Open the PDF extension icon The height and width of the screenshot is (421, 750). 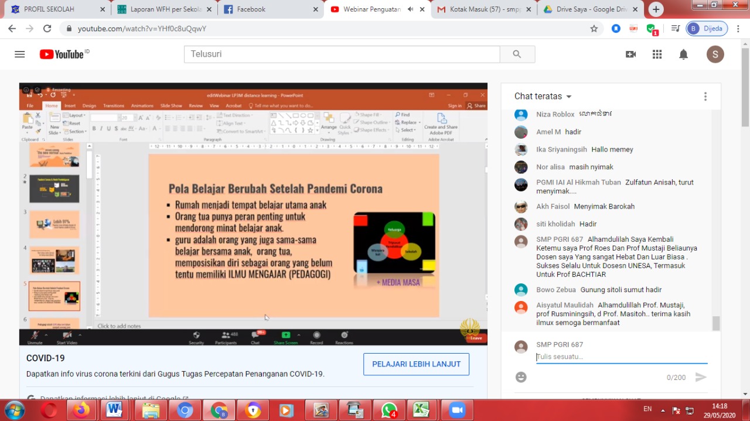tap(633, 28)
